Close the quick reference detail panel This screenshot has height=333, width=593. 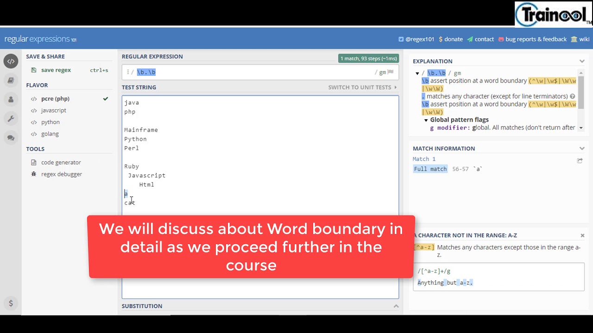point(582,235)
